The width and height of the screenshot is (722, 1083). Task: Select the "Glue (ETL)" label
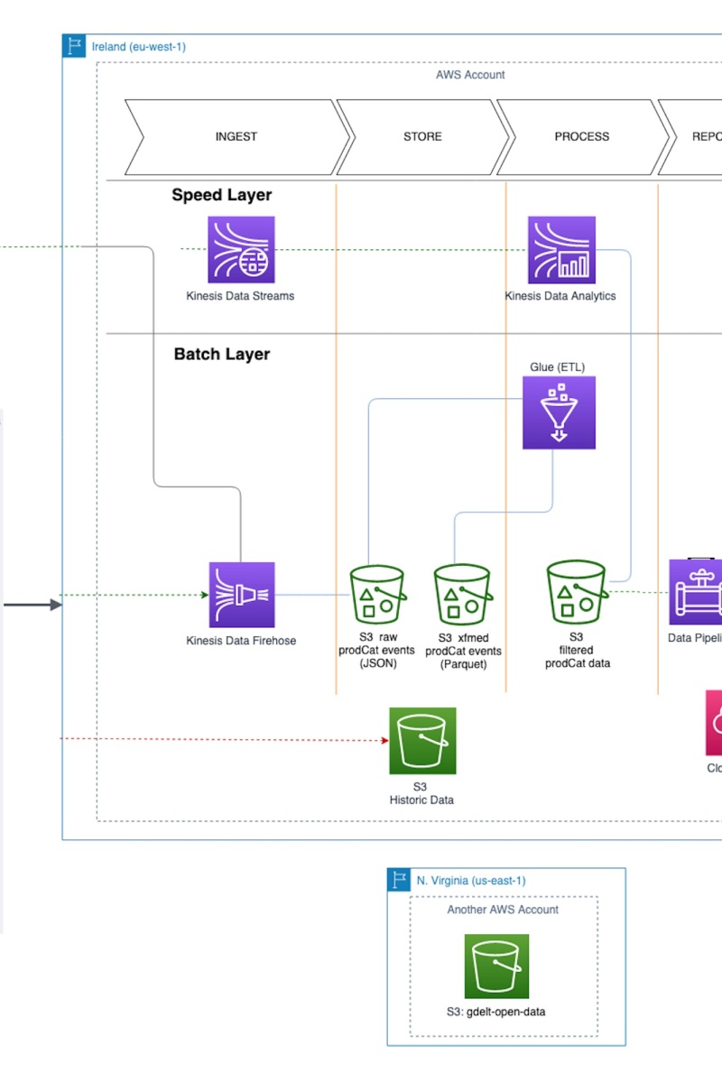point(559,367)
